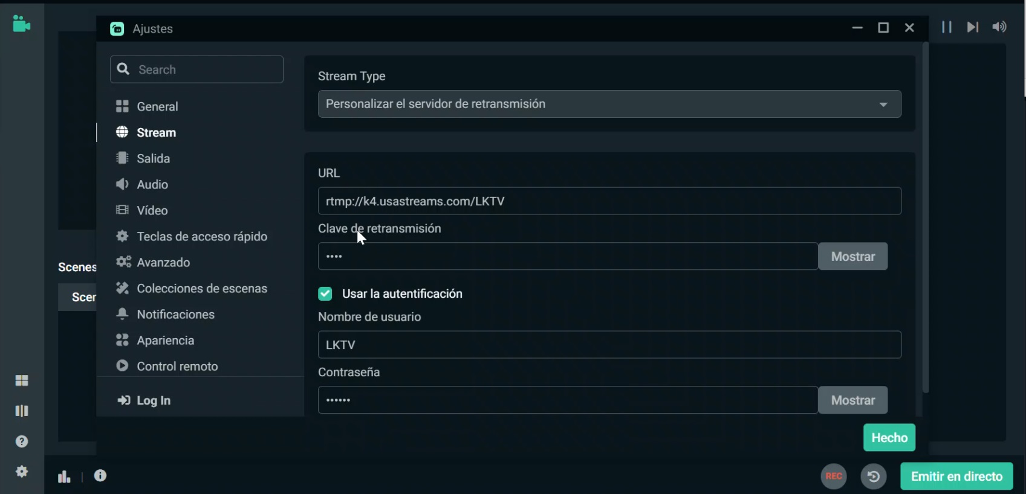Viewport: 1026px width, 494px height.
Task: Click the Notificaciones bell icon
Action: click(122, 313)
